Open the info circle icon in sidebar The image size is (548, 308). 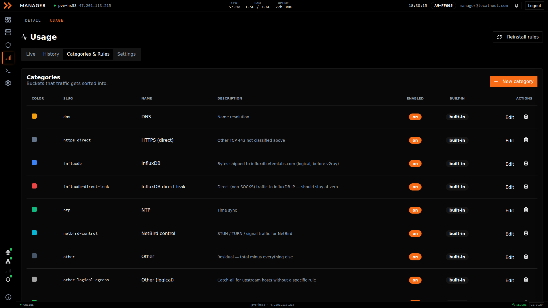8,297
